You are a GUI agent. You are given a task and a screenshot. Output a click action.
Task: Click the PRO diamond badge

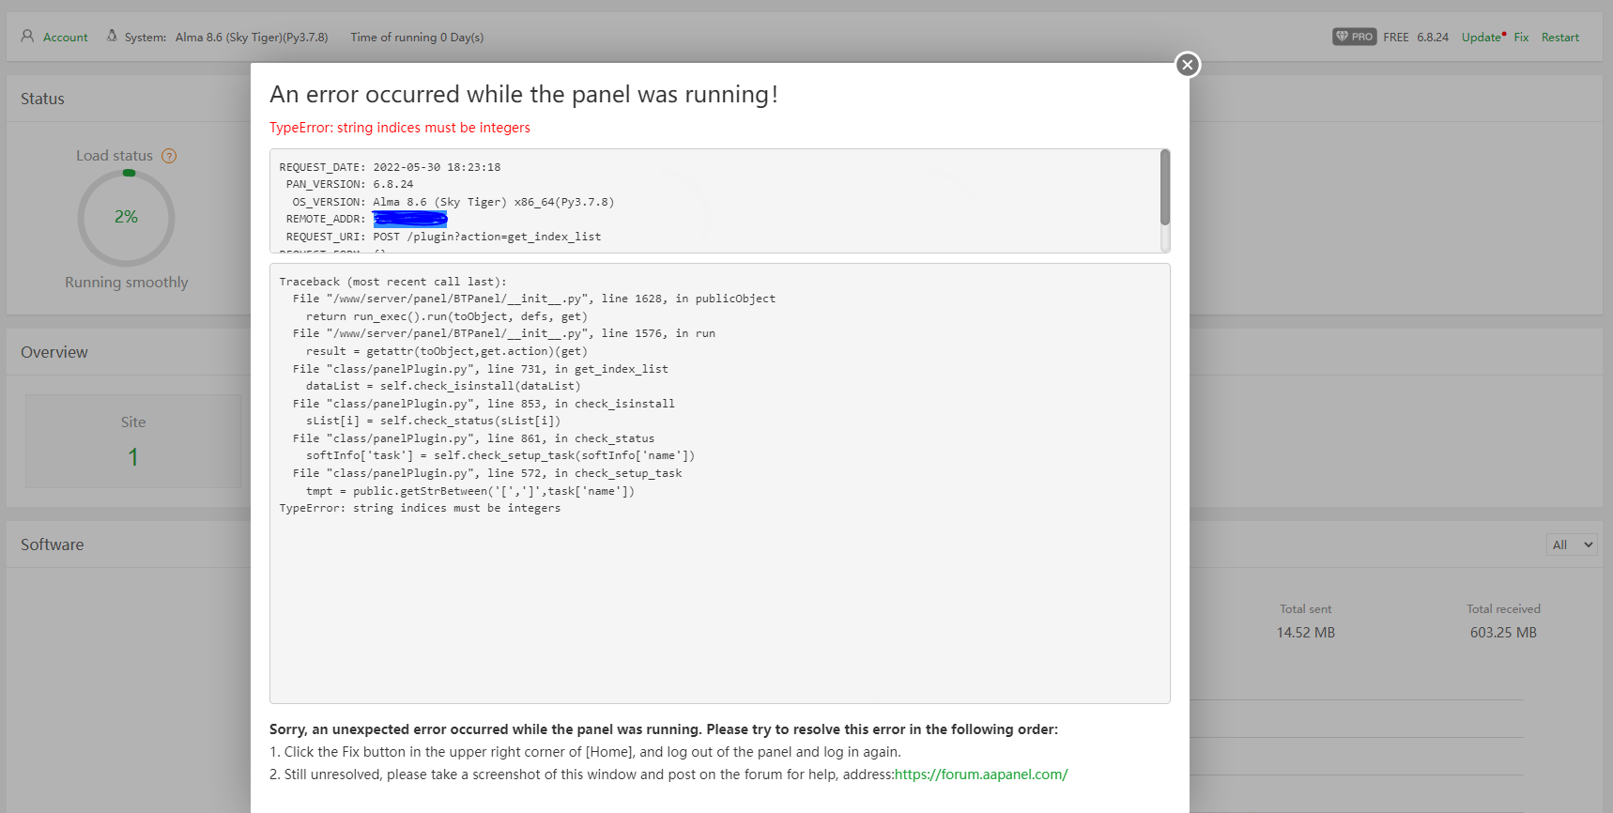pos(1354,37)
